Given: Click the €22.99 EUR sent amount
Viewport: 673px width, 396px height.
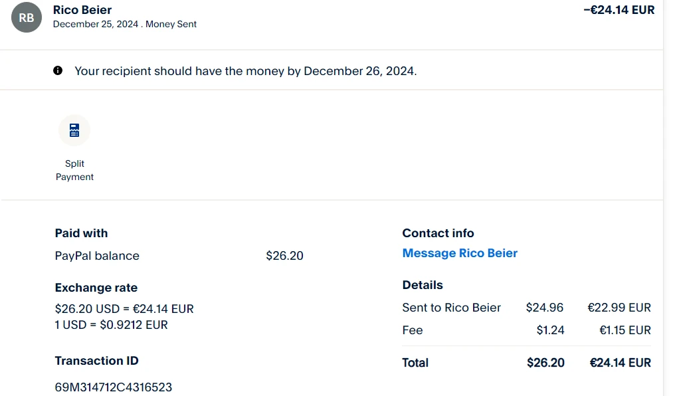Looking at the screenshot, I should point(619,308).
